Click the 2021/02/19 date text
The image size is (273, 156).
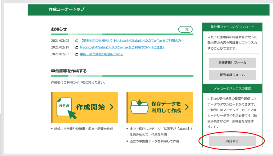60,47
